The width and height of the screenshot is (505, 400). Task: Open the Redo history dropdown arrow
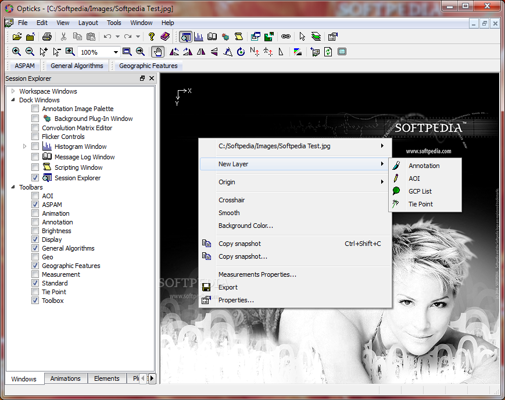[138, 37]
